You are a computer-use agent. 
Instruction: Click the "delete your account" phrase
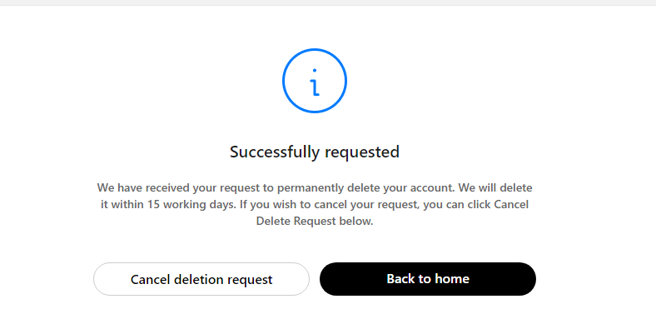tap(400, 187)
